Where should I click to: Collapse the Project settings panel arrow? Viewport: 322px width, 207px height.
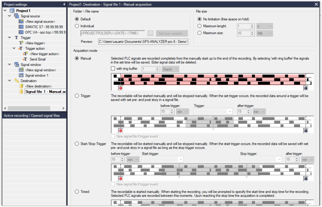pos(64,5)
